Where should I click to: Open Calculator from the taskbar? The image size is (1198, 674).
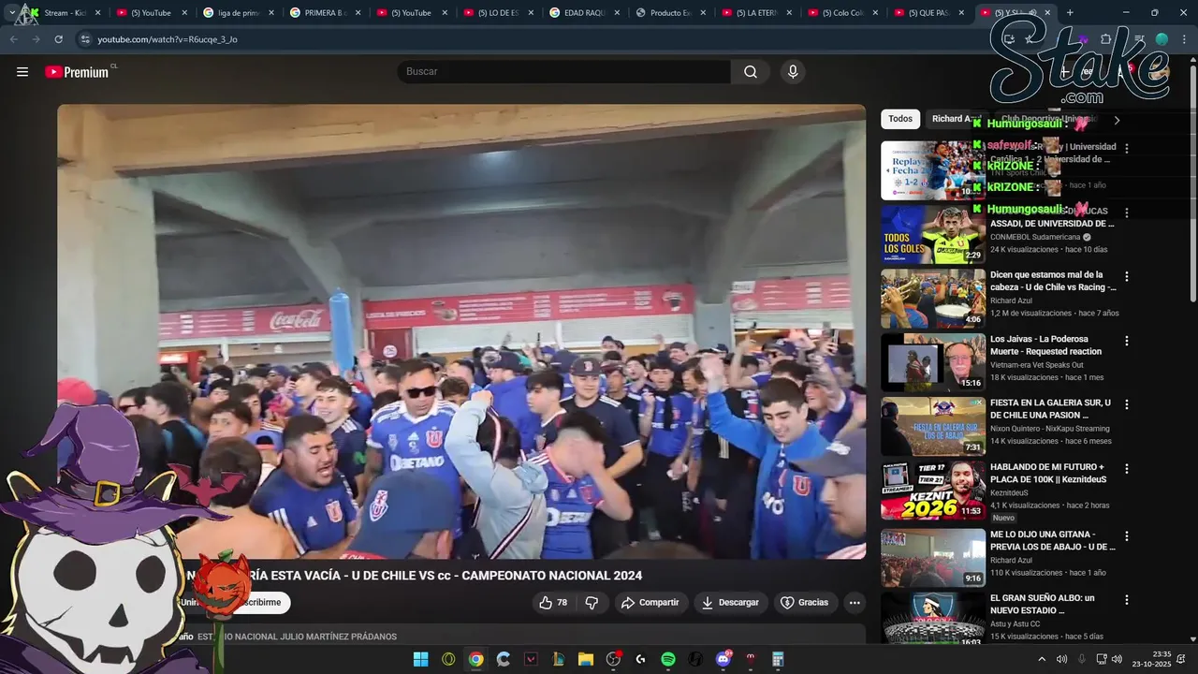[778, 659]
